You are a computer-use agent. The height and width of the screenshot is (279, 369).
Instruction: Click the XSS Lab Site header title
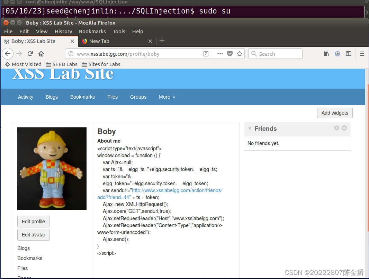pos(63,74)
